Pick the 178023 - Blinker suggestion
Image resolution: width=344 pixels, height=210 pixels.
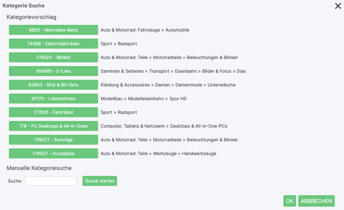pos(53,58)
